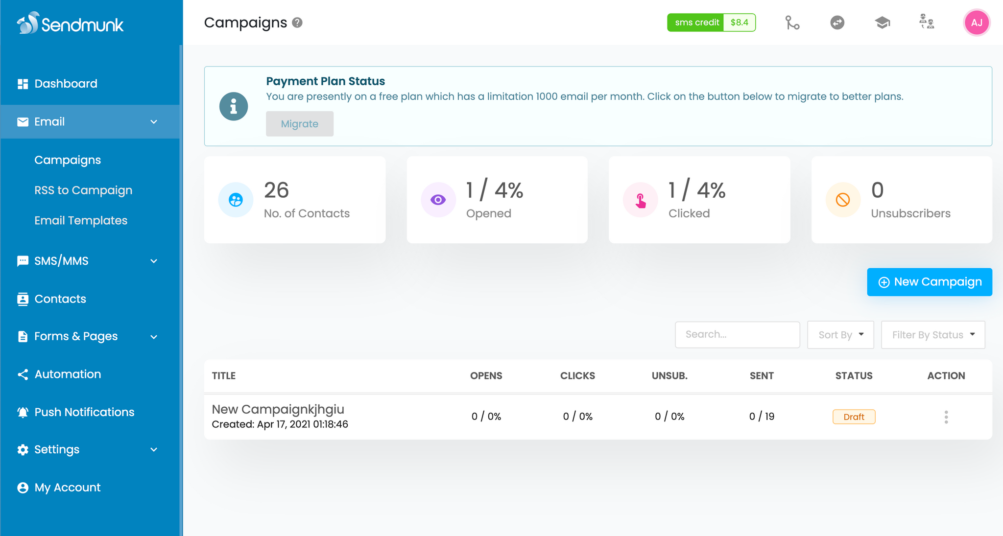Click the help question mark beside Campaigns
The width and height of the screenshot is (1003, 536).
pos(297,23)
